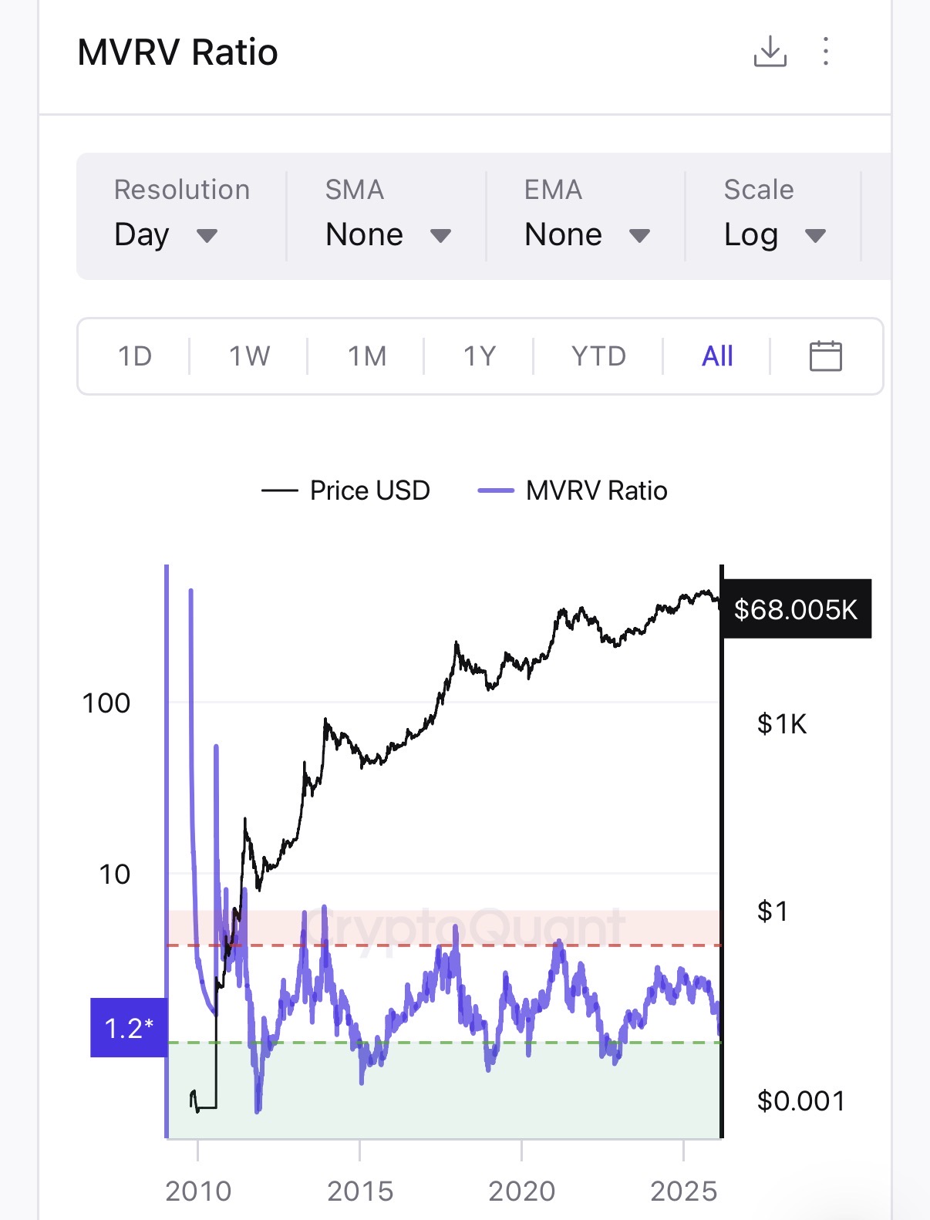Image resolution: width=930 pixels, height=1220 pixels.
Task: Click the black Price legend line swatch
Action: pos(279,490)
